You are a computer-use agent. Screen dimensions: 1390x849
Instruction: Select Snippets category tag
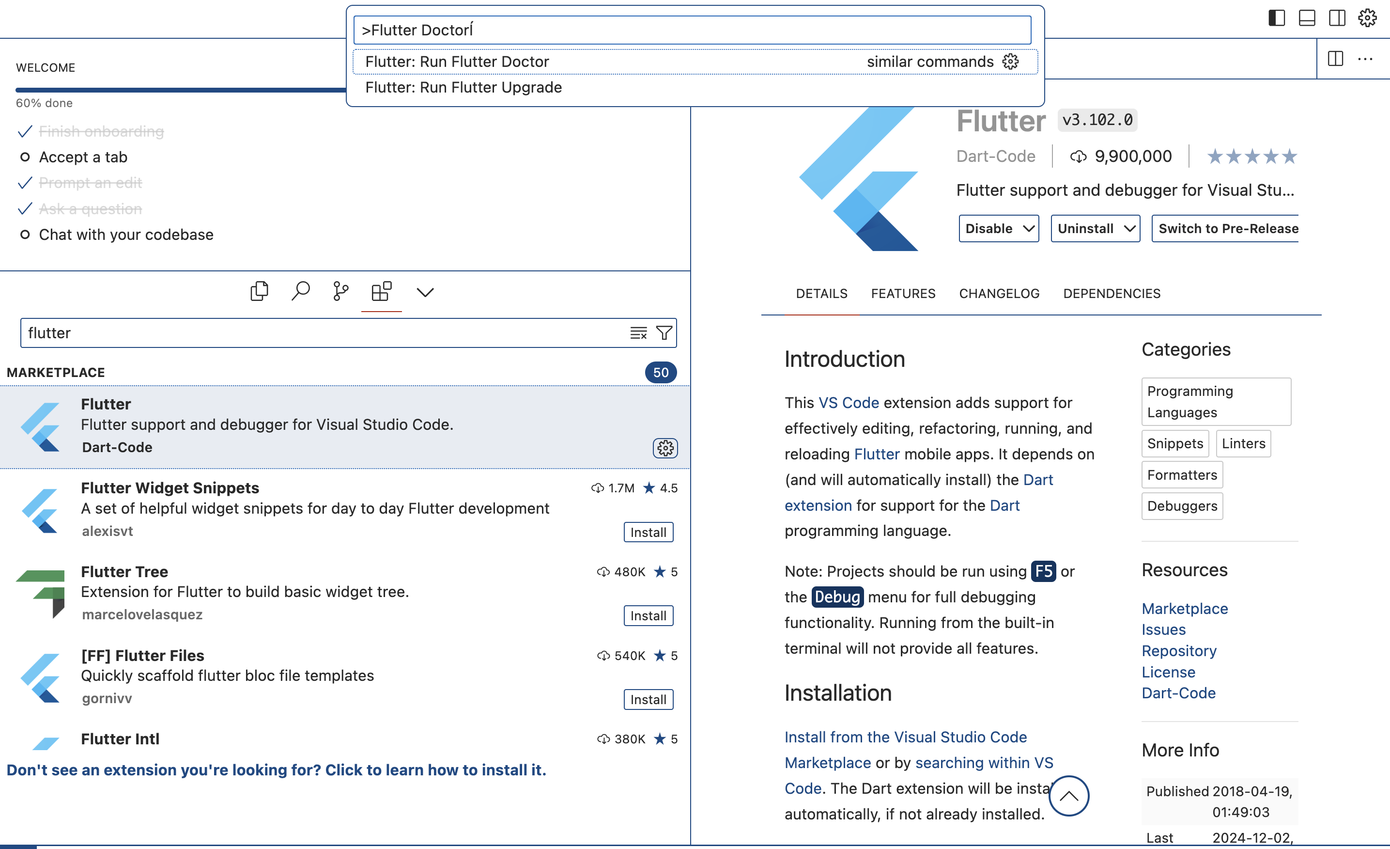pyautogui.click(x=1175, y=444)
